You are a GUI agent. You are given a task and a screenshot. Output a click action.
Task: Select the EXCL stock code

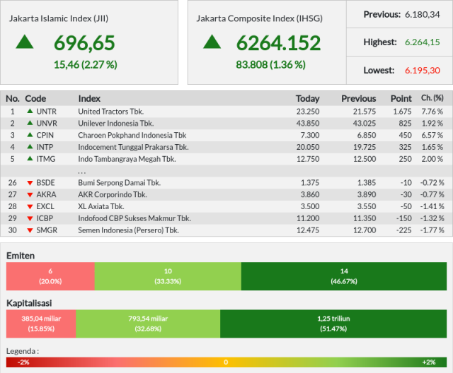click(x=45, y=206)
